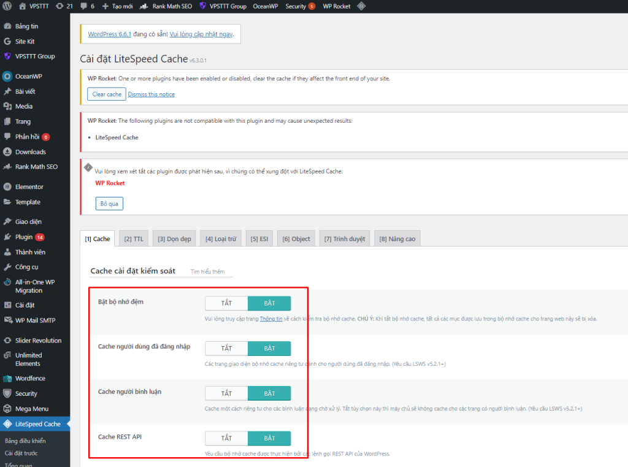Switch to the [2] TTL tab
628x467 pixels.
134,239
